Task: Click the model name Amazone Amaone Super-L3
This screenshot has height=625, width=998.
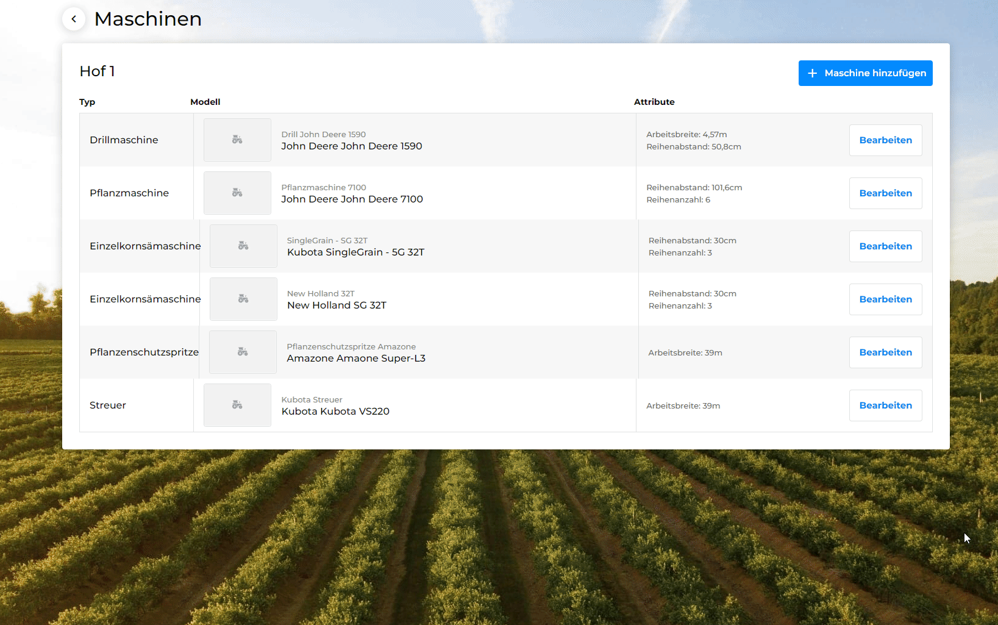Action: pyautogui.click(x=356, y=358)
